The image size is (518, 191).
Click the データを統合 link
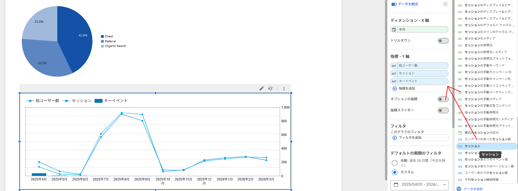(407, 4)
